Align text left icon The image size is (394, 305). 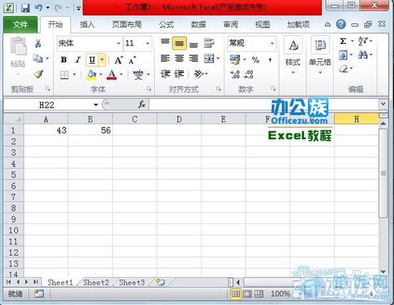[165, 59]
